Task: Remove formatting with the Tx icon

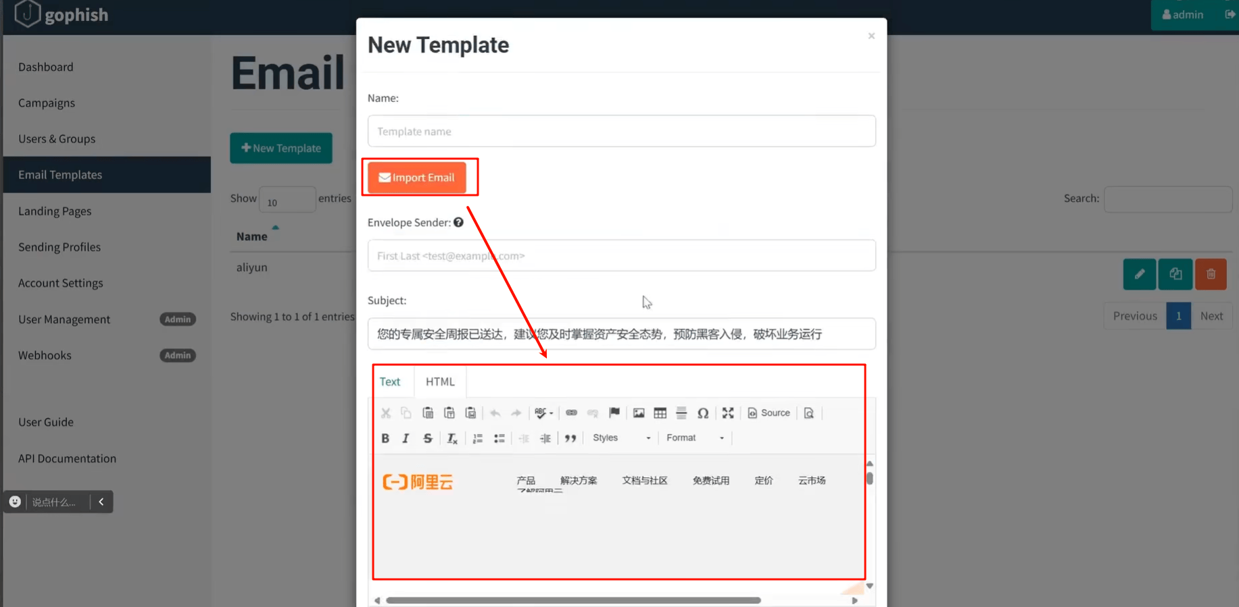Action: click(452, 438)
